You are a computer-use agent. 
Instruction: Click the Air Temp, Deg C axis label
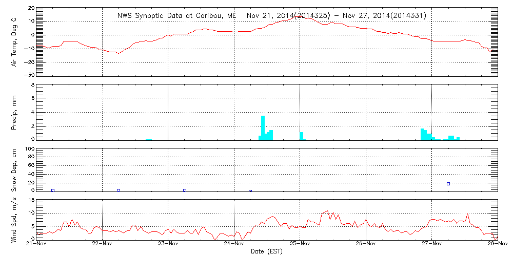(14, 42)
